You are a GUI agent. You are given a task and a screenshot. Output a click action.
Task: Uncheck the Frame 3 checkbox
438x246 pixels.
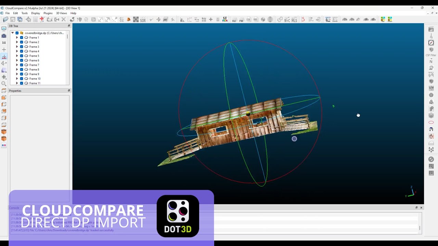point(22,47)
